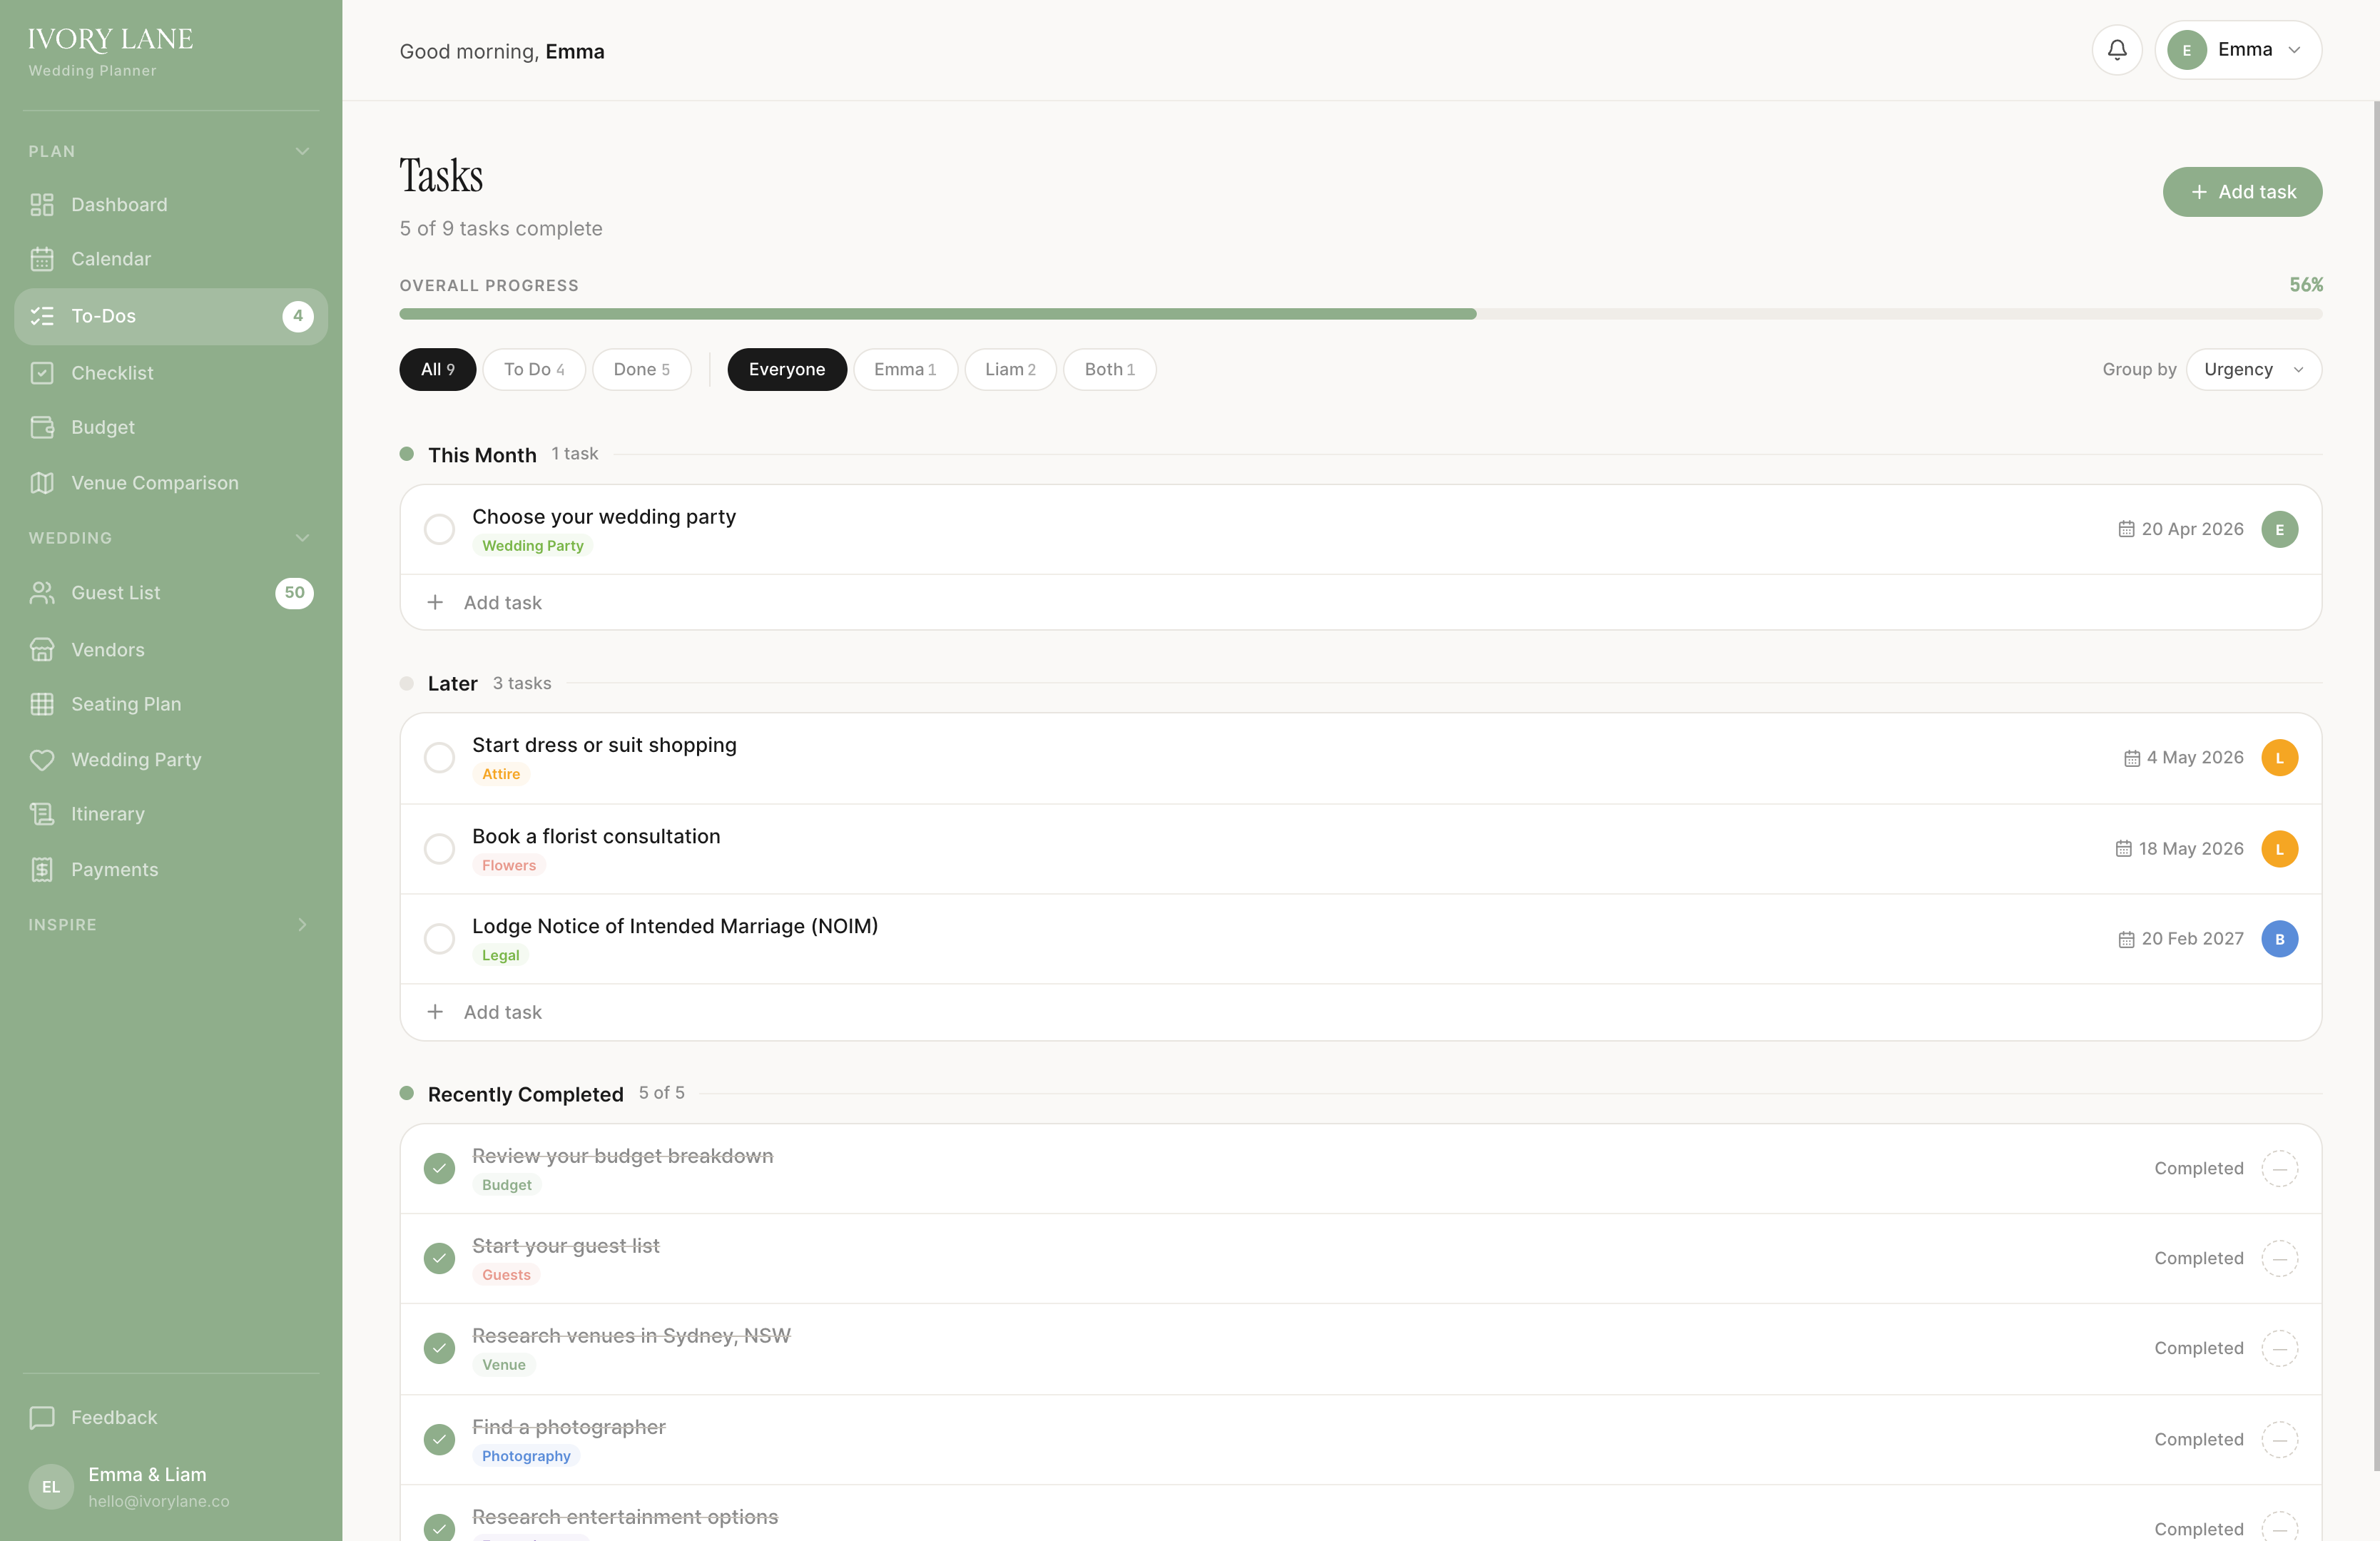Open the notifications bell
This screenshot has height=1541, width=2380.
coord(2116,50)
